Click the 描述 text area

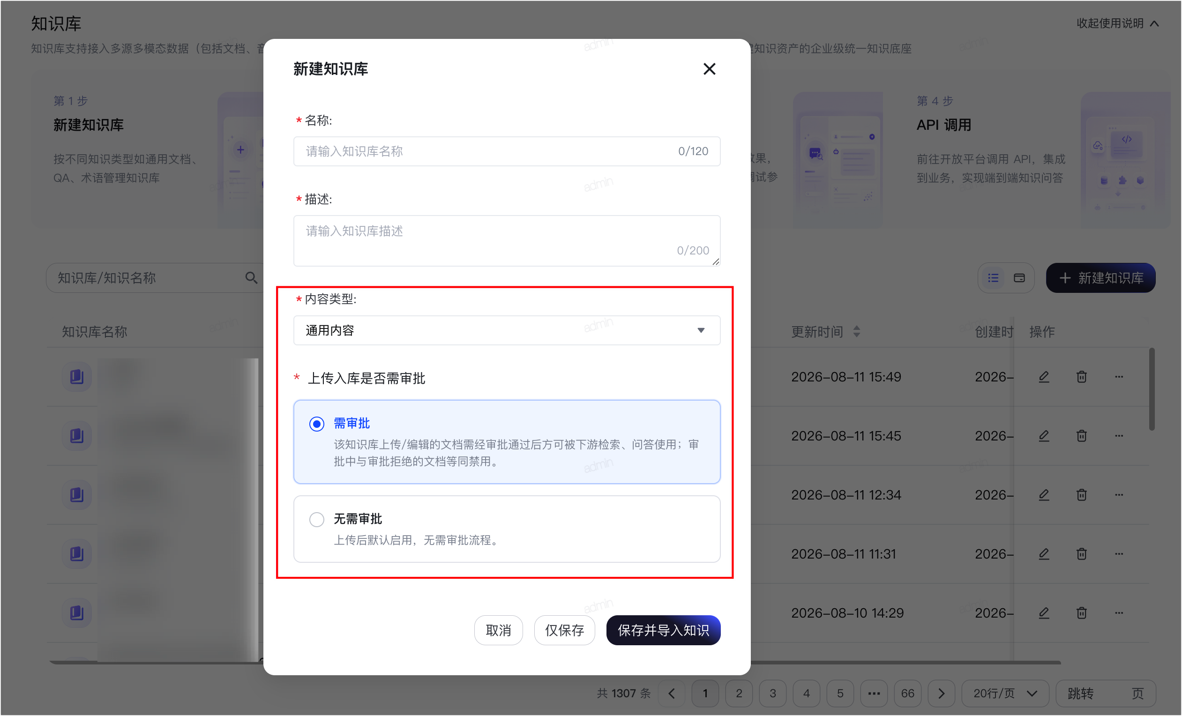pos(507,241)
